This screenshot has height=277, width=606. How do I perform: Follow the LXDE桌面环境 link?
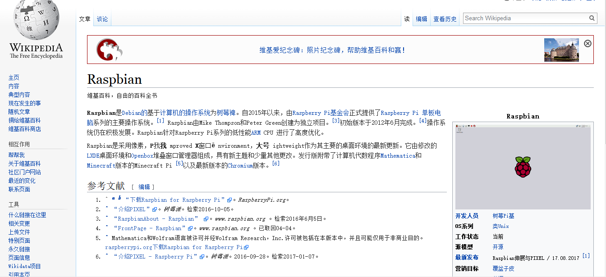(x=106, y=155)
